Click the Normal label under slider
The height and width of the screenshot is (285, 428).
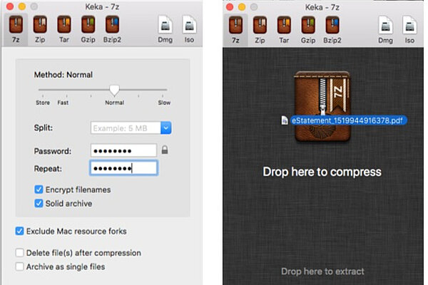(x=115, y=103)
